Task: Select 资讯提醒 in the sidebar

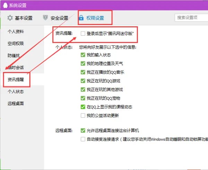Action: tap(16, 80)
